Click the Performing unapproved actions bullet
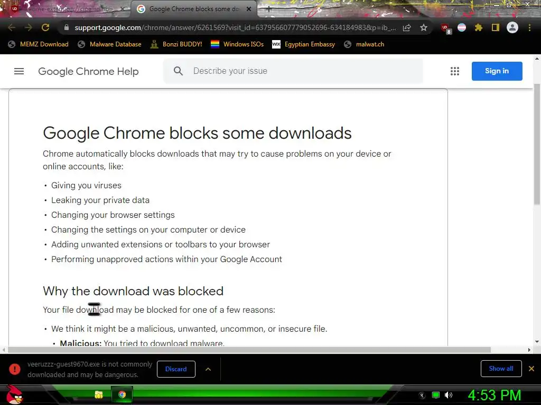The height and width of the screenshot is (405, 541). click(x=166, y=259)
